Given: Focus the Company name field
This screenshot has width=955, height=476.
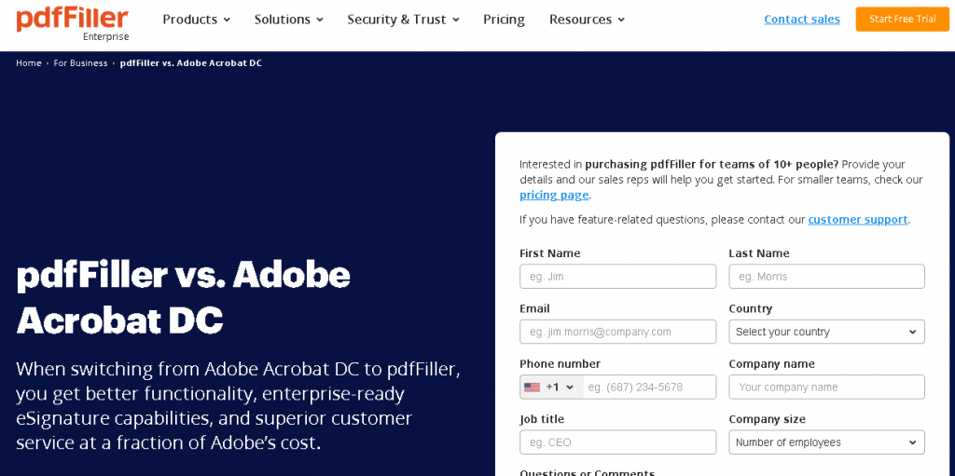Looking at the screenshot, I should (x=826, y=388).
